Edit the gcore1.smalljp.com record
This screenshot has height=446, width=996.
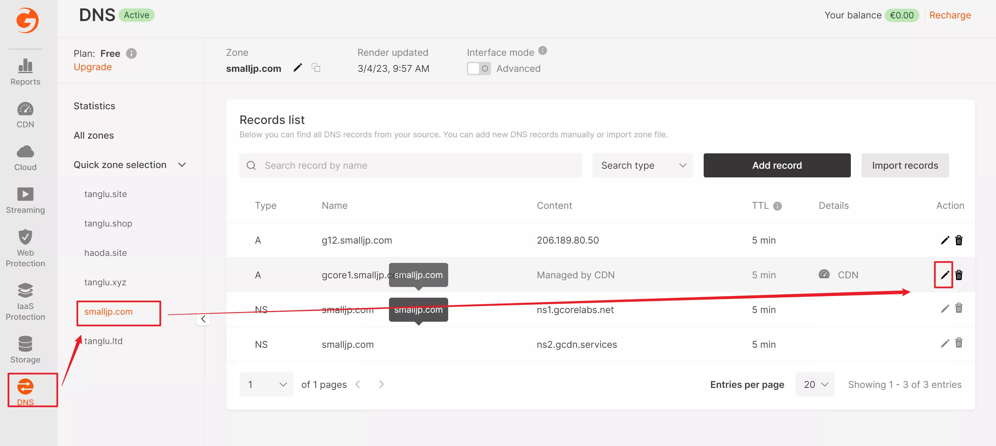pos(944,275)
